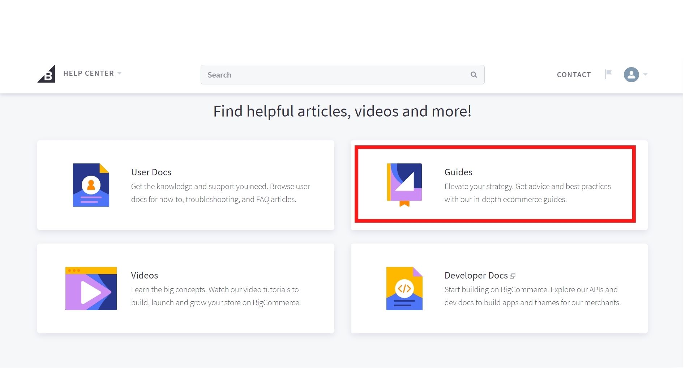The height and width of the screenshot is (368, 694).
Task: Click the BigCommerce logo
Action: [47, 74]
